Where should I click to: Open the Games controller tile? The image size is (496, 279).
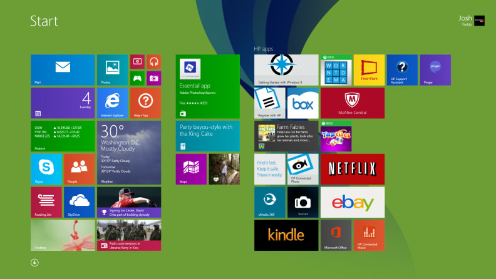pos(137,78)
